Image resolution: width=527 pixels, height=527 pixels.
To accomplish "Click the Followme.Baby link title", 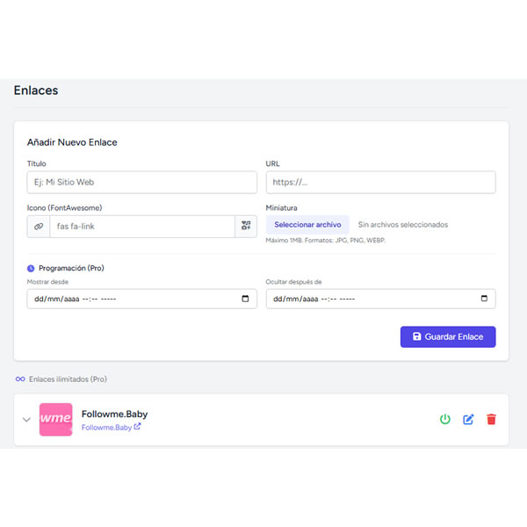I will click(x=114, y=413).
